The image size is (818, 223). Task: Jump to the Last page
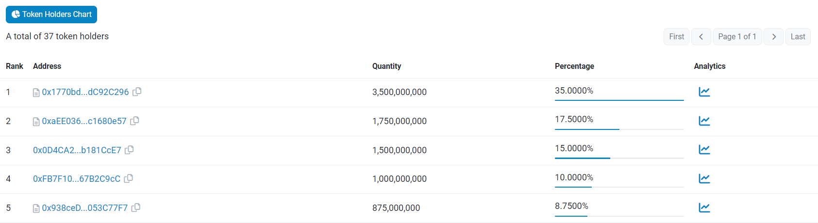click(798, 37)
